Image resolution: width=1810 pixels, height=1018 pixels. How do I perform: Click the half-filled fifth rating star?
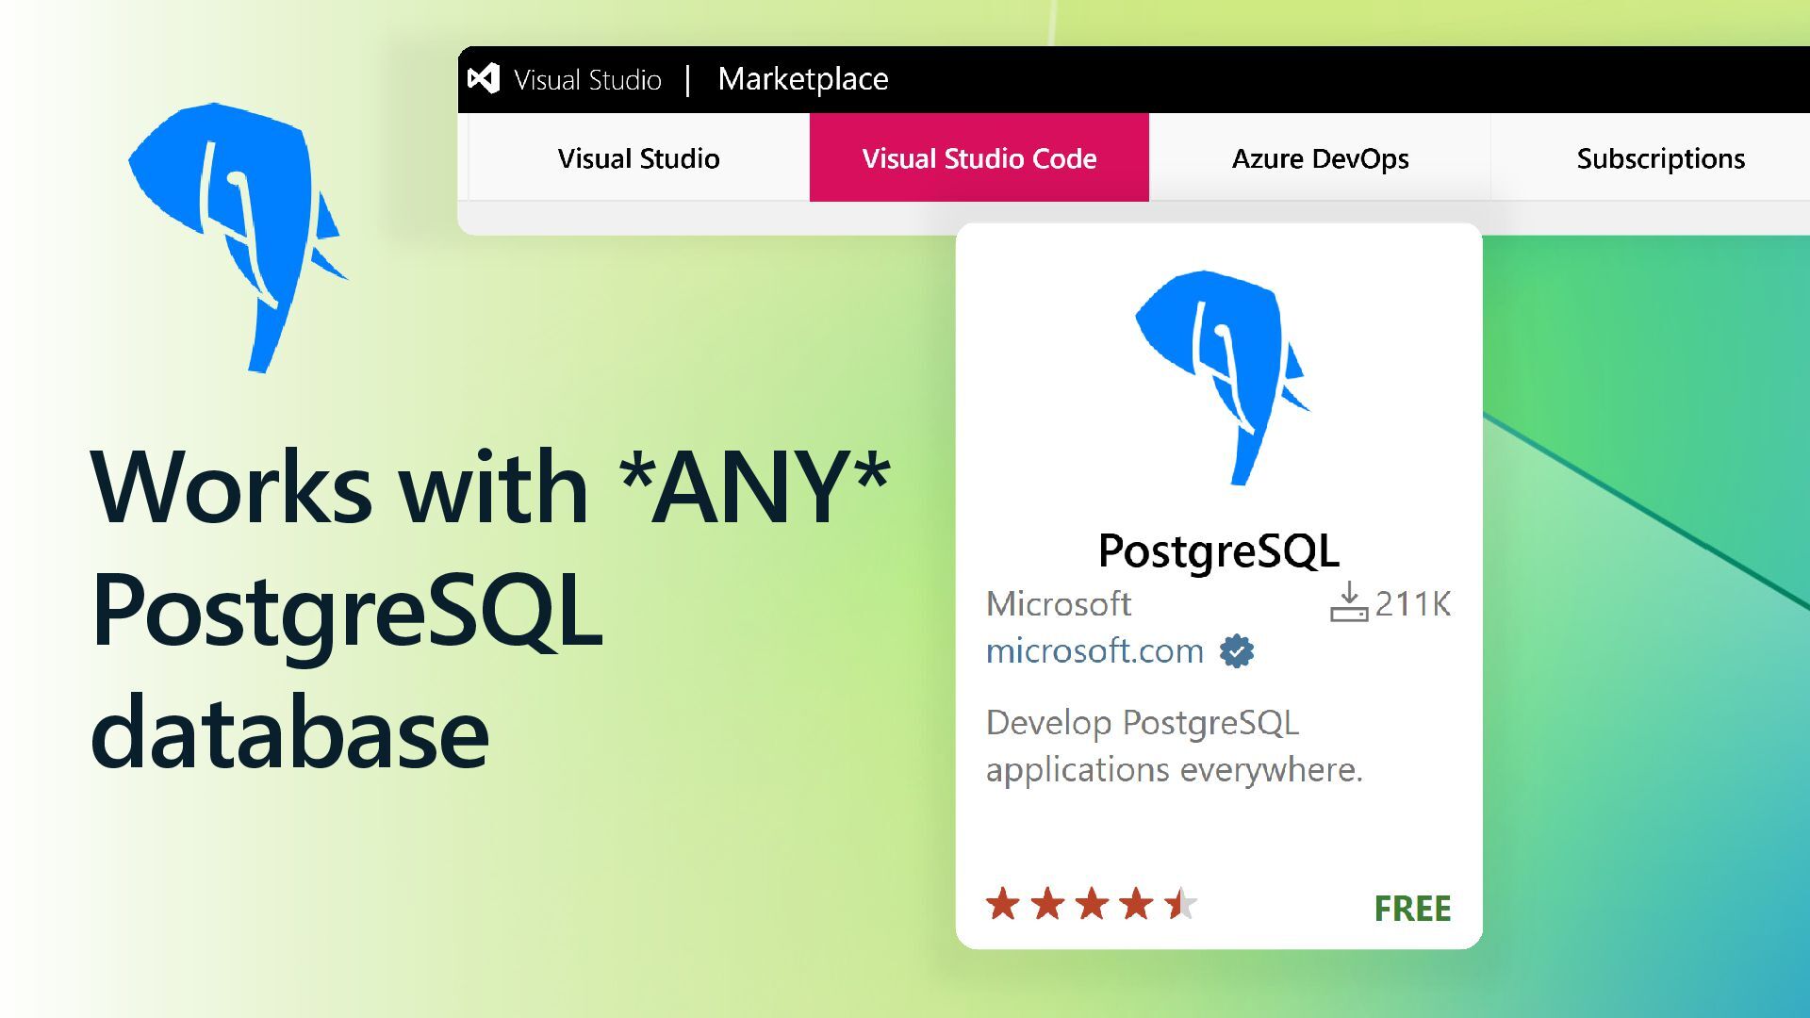pos(1179,904)
